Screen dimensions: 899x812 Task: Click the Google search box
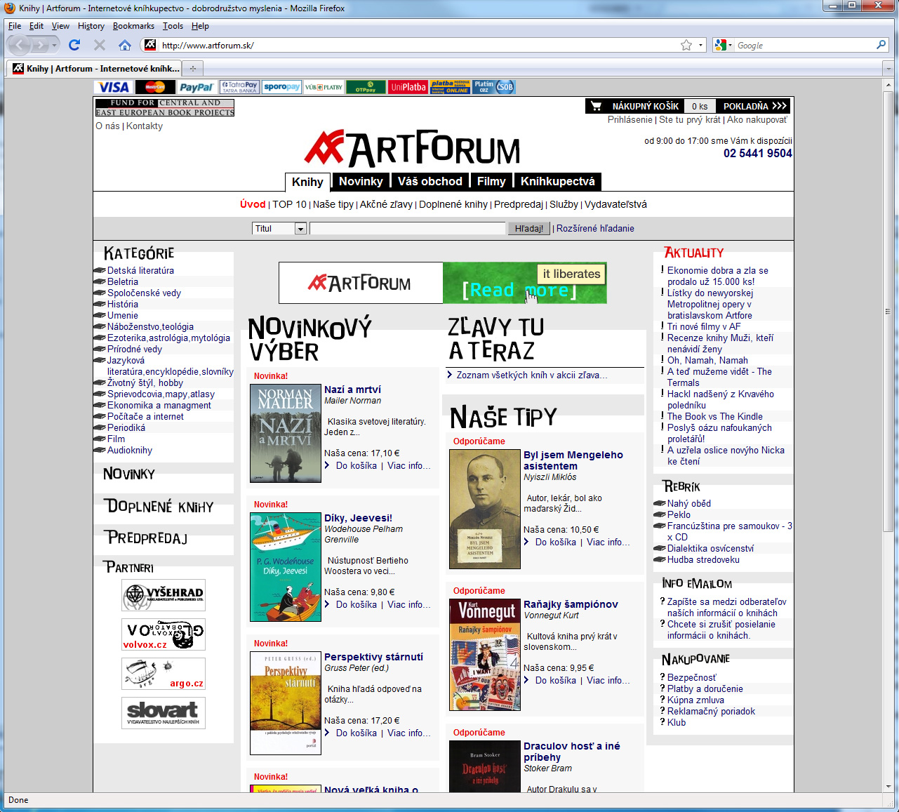[x=805, y=45]
